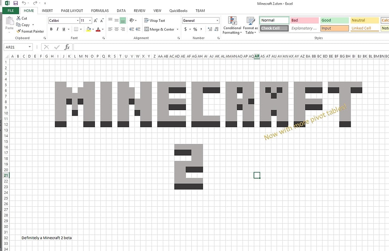The width and height of the screenshot is (389, 251).
Task: Click the Top Align icon
Action: tap(111, 21)
